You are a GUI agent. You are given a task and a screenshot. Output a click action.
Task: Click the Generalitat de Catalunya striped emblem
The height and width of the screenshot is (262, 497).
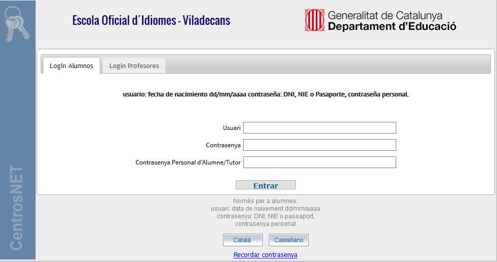point(314,20)
